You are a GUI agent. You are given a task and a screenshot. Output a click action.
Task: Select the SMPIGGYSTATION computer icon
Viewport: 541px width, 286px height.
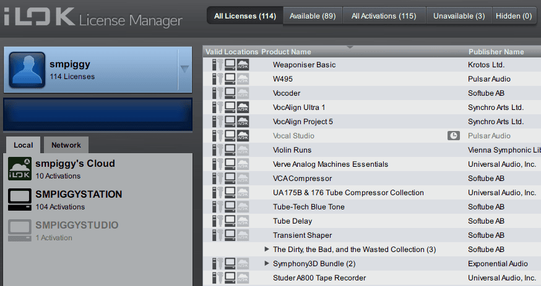tap(19, 200)
